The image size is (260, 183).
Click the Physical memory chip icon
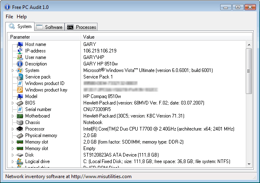pos(20,135)
